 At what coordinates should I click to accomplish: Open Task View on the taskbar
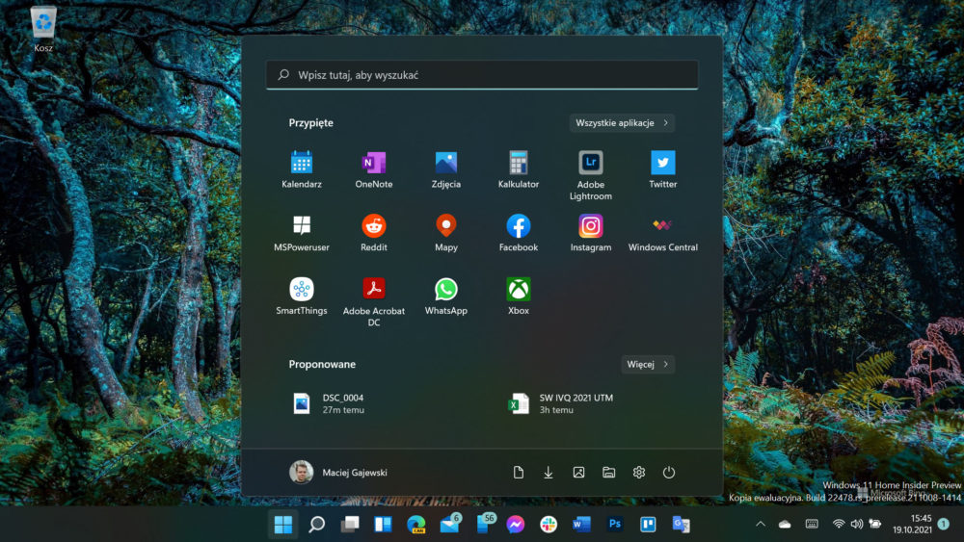click(350, 525)
